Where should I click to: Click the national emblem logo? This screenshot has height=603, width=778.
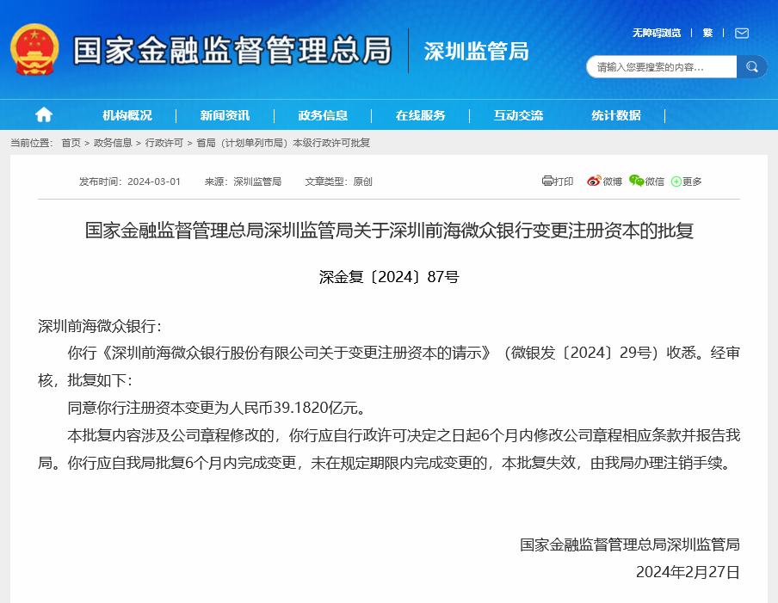34,50
